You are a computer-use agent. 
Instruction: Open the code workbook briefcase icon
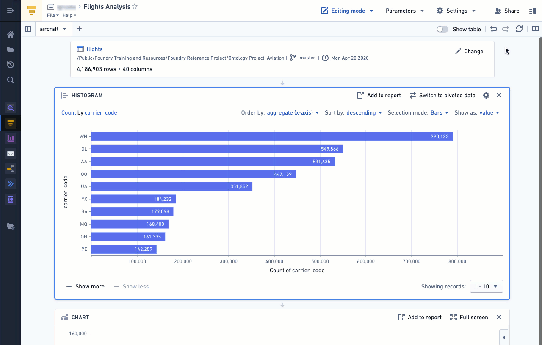coord(11,153)
